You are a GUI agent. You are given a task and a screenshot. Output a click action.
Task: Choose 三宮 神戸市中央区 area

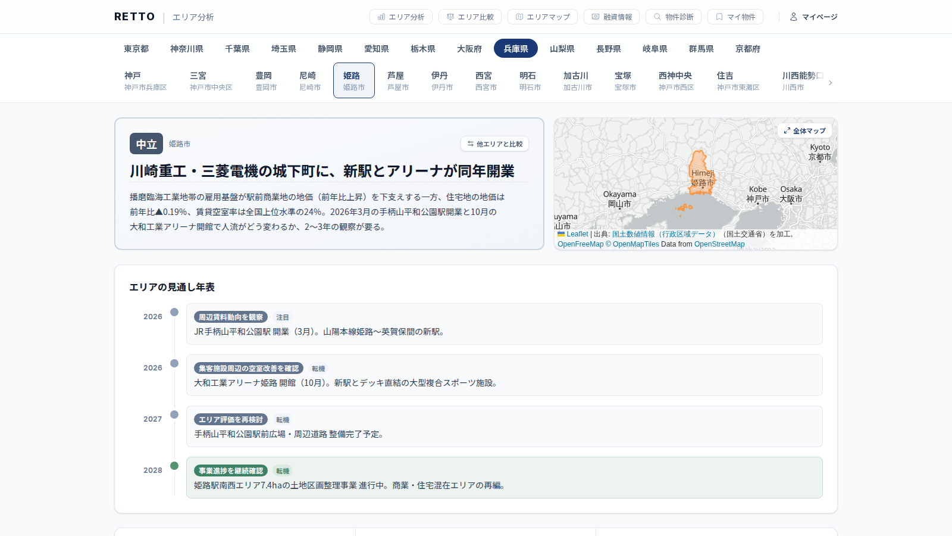point(211,80)
